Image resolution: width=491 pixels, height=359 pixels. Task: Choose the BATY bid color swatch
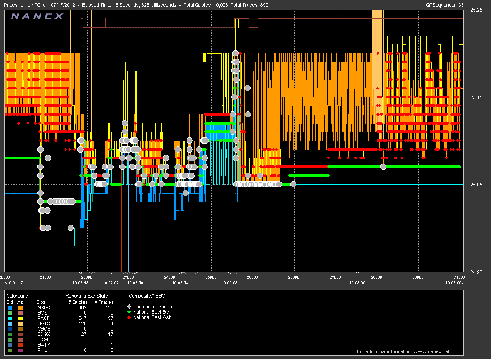[10, 345]
